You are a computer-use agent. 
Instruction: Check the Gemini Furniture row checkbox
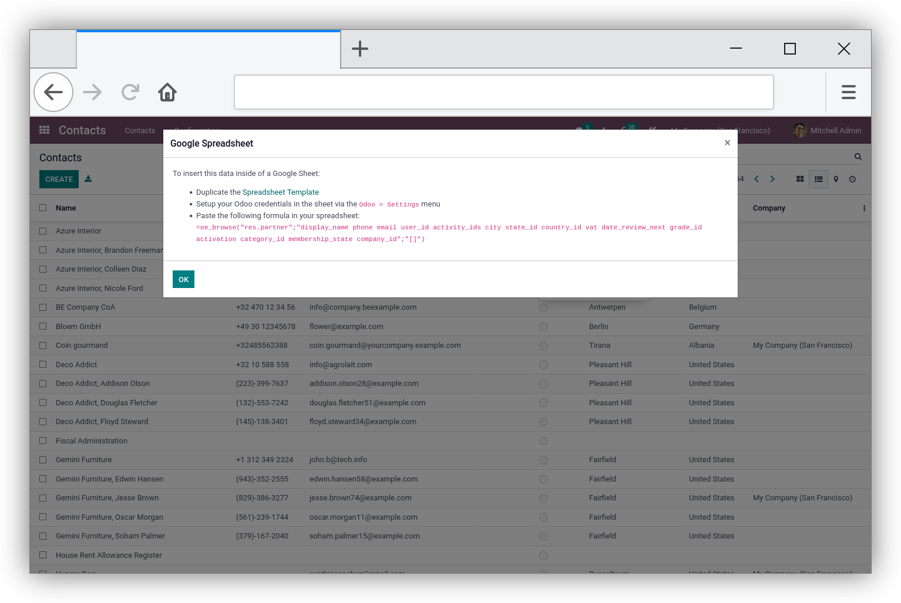click(43, 460)
